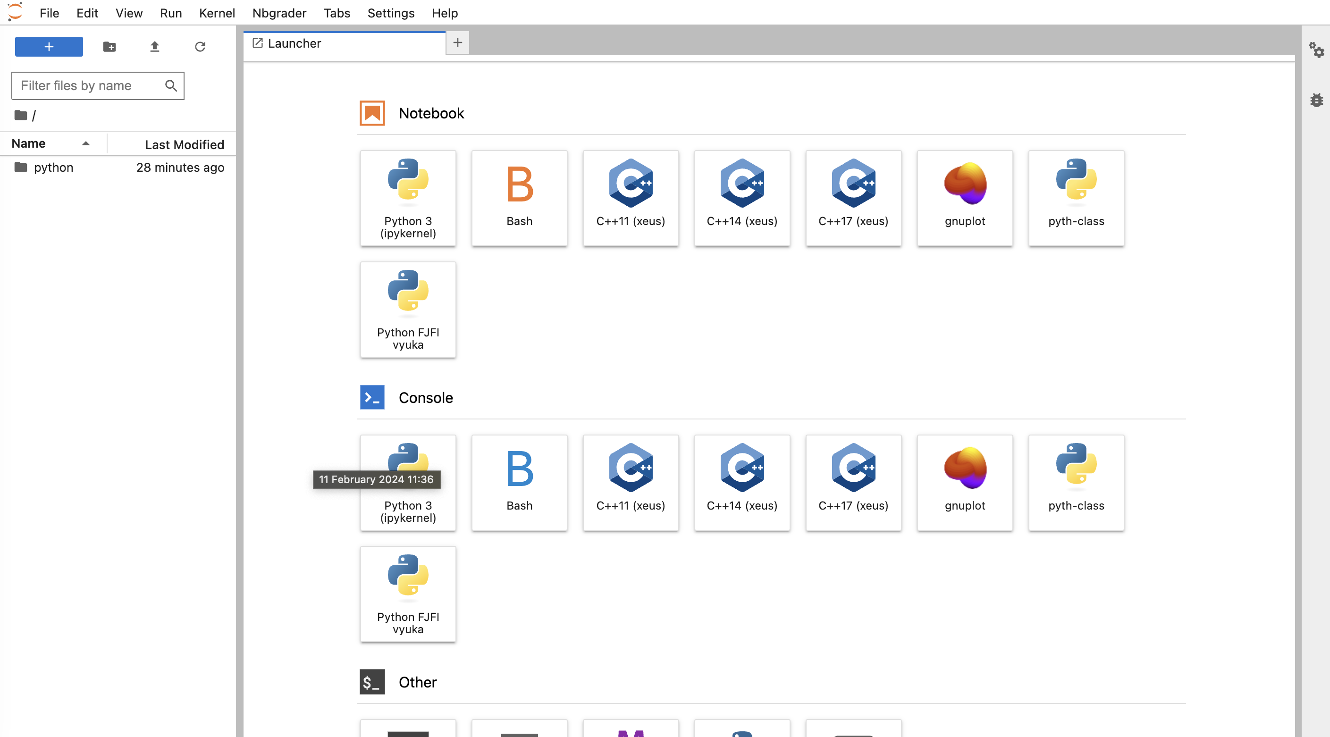Toggle the left sidebar visibility
1330x737 pixels.
(127, 13)
